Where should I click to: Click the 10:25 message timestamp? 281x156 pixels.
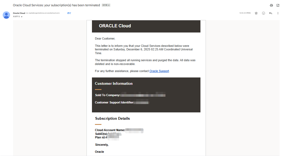click(245, 13)
